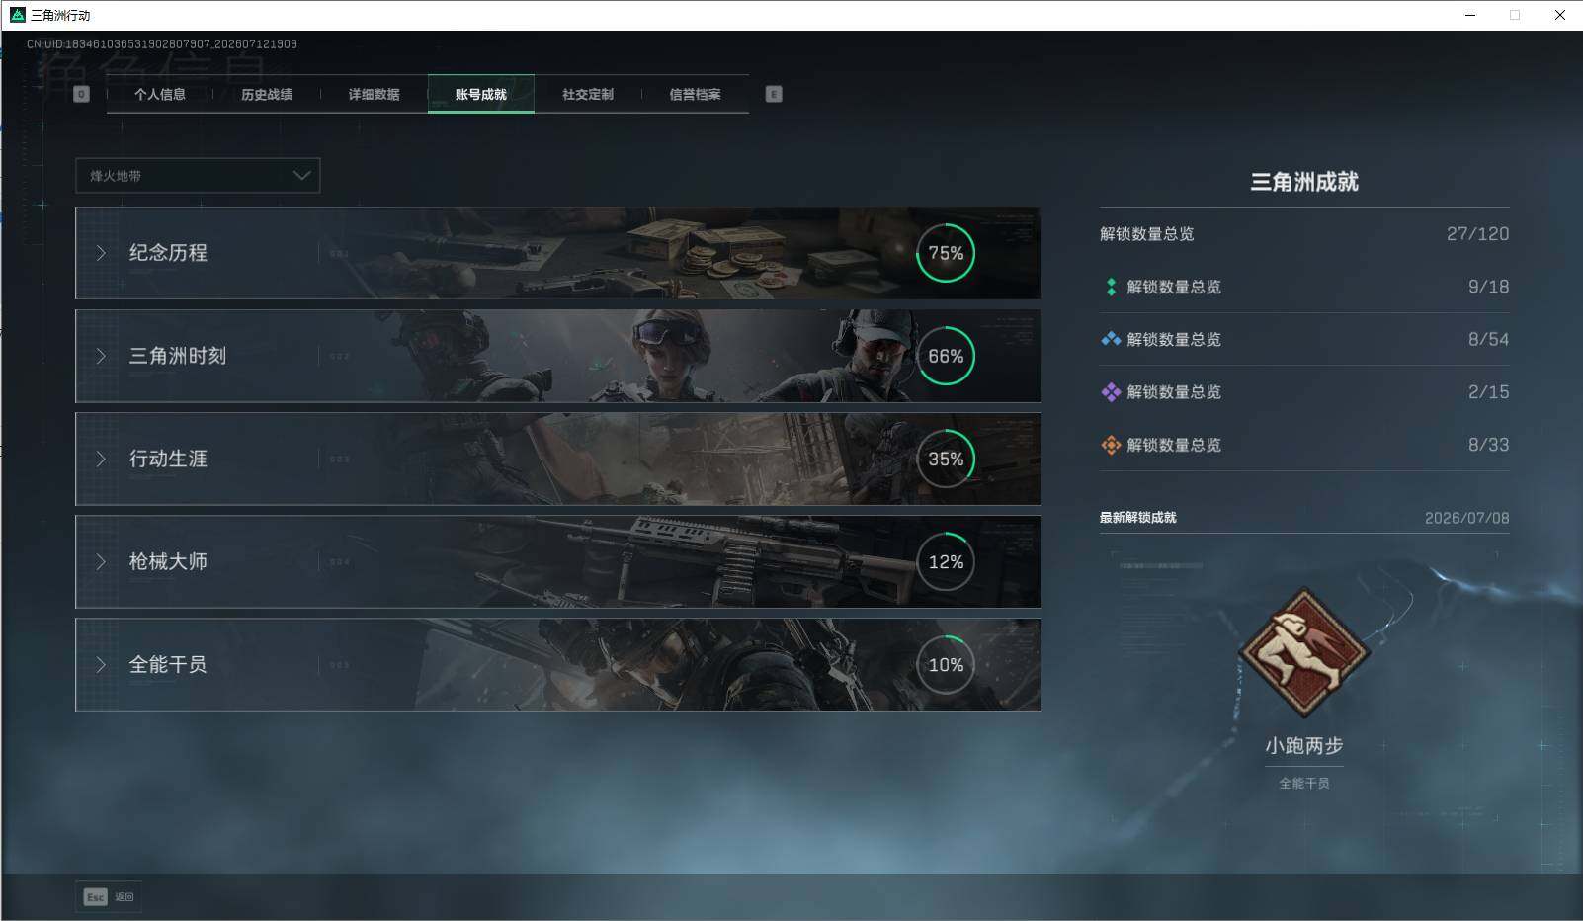
Task: Open the 详细数据 tab
Action: click(x=374, y=94)
